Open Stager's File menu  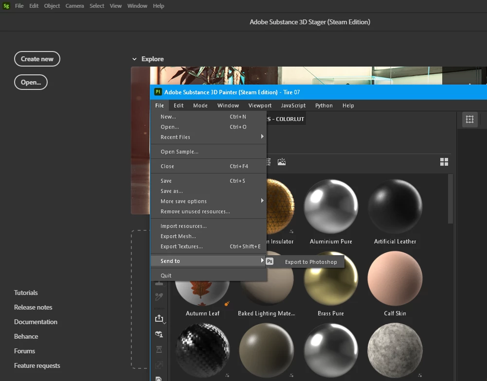(19, 5)
